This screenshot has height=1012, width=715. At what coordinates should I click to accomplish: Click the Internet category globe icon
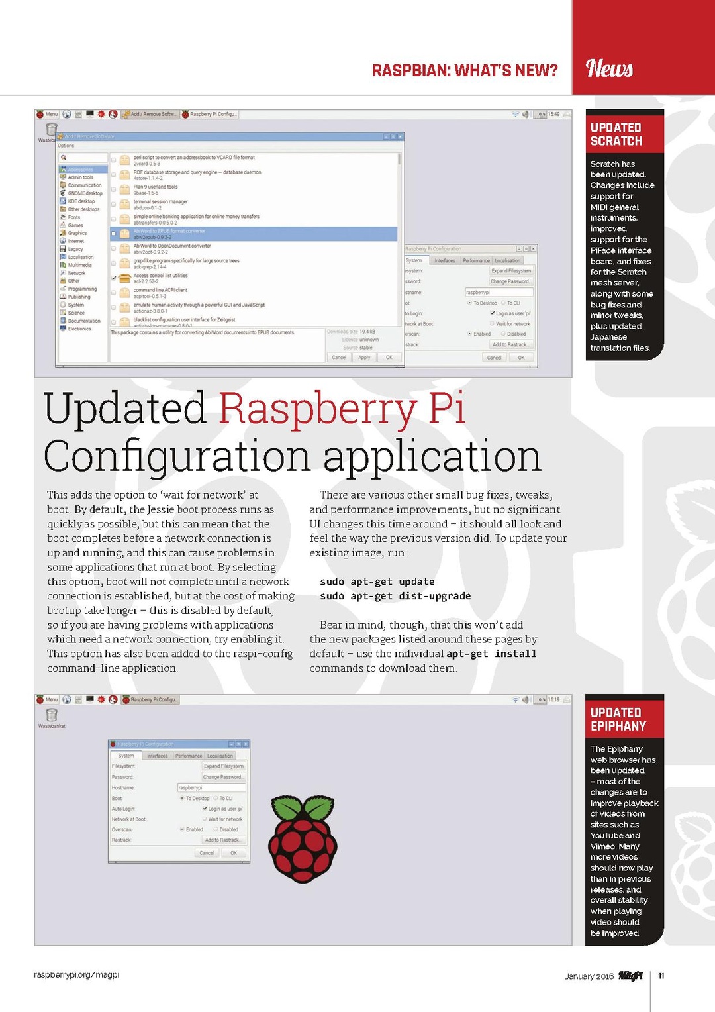(x=63, y=241)
